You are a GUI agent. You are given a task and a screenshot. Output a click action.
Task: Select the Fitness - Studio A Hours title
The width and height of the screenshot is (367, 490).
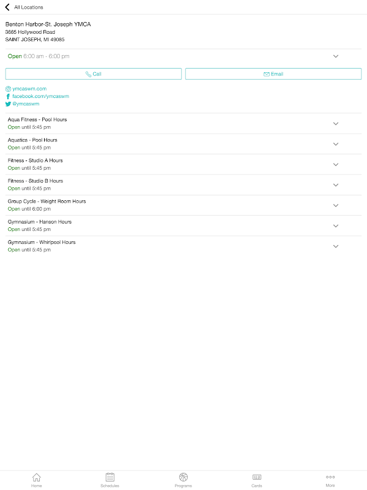pyautogui.click(x=35, y=160)
